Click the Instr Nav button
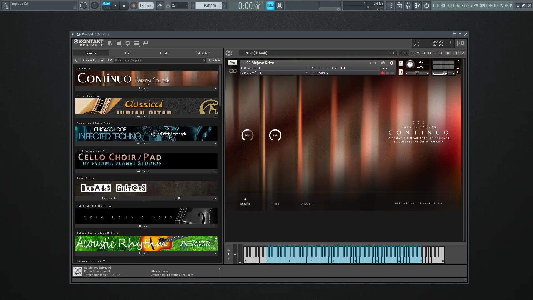Image resolution: width=533 pixels, height=300 pixels. [214, 60]
